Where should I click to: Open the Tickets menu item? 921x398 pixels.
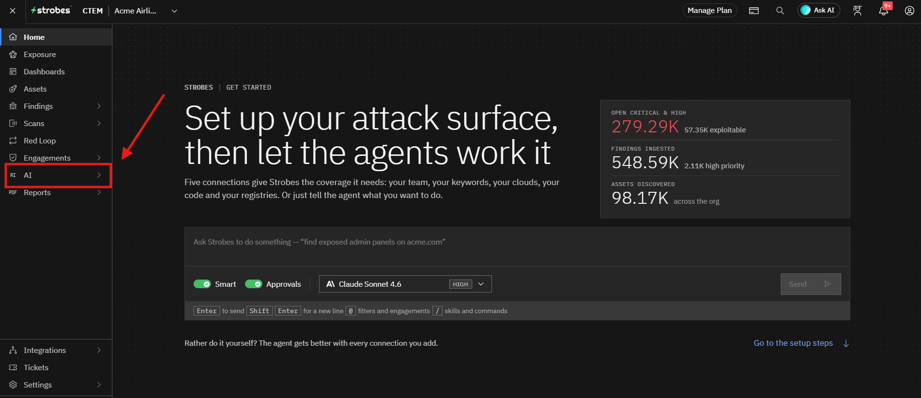(56, 367)
